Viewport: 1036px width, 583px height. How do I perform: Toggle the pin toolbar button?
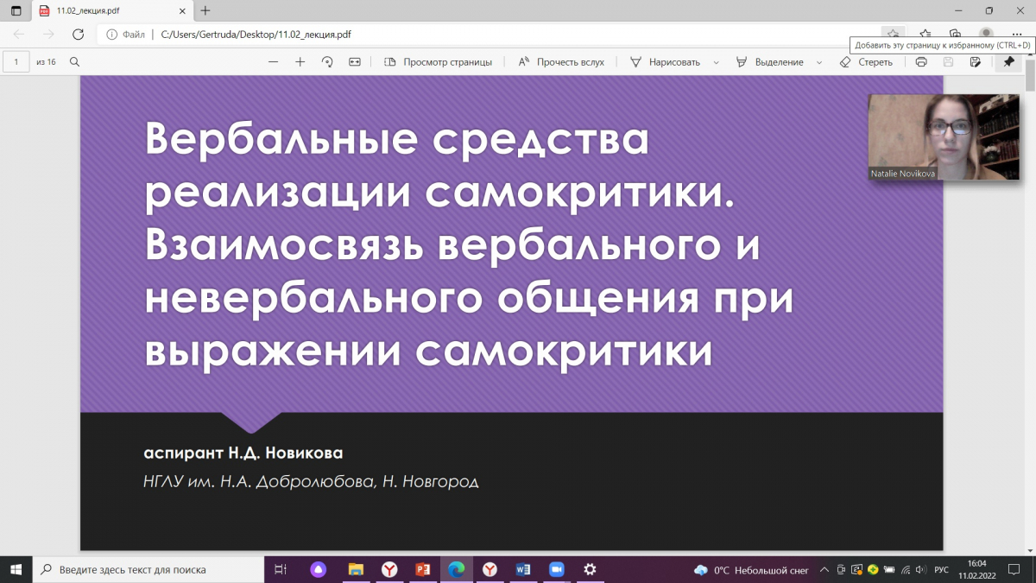click(x=1008, y=62)
